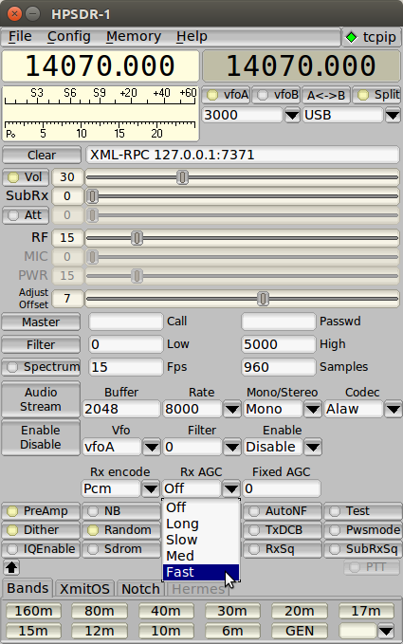This screenshot has height=644, width=403.
Task: Enable the NB noise blanker
Action: pos(121,511)
